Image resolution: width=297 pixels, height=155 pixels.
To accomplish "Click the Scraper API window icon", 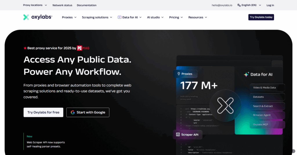I will point(178,134).
